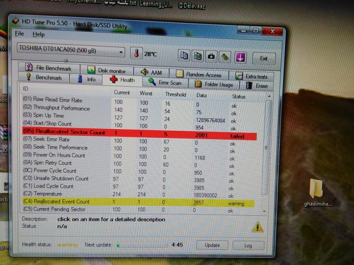Open the ghadimiha desktop folder icon
Viewport: 354px width, 265px height.
[x=317, y=193]
